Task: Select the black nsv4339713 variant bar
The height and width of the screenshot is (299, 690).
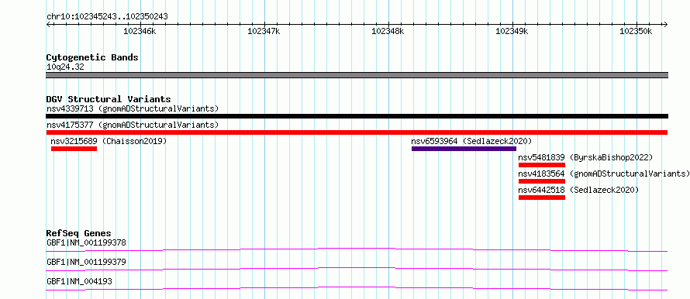Action: [357, 116]
